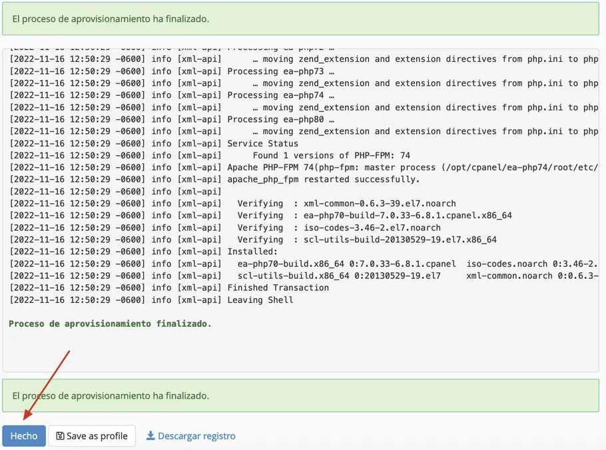Click the Save as profile button
The height and width of the screenshot is (450, 606).
(92, 436)
